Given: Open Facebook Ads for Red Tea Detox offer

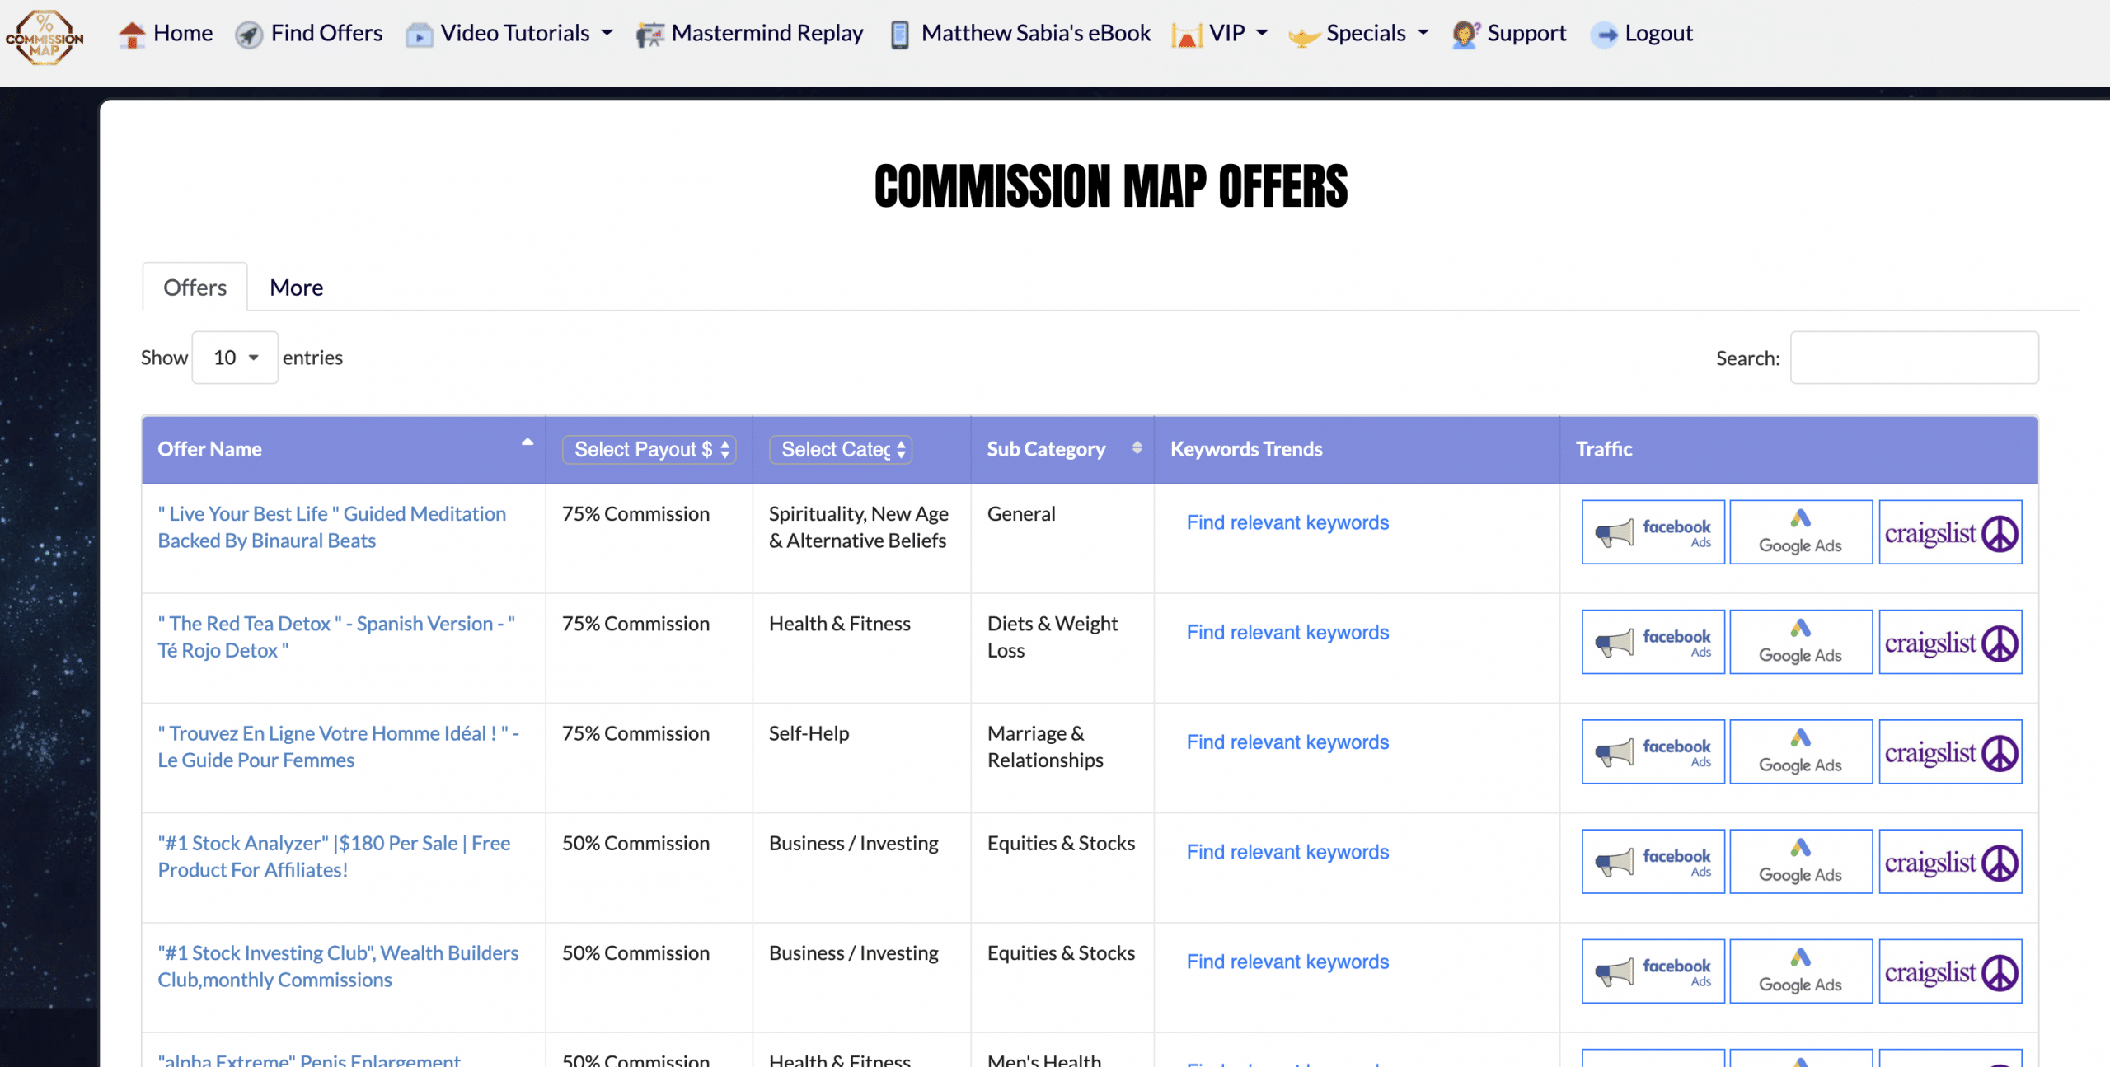Looking at the screenshot, I should pos(1653,642).
